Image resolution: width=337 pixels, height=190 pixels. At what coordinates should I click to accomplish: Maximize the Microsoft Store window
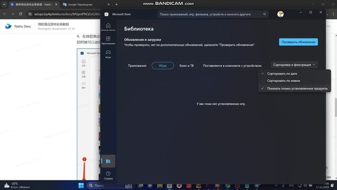(311, 12)
